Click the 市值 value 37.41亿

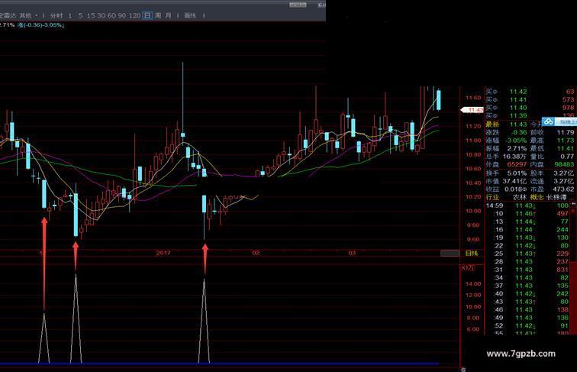click(515, 181)
